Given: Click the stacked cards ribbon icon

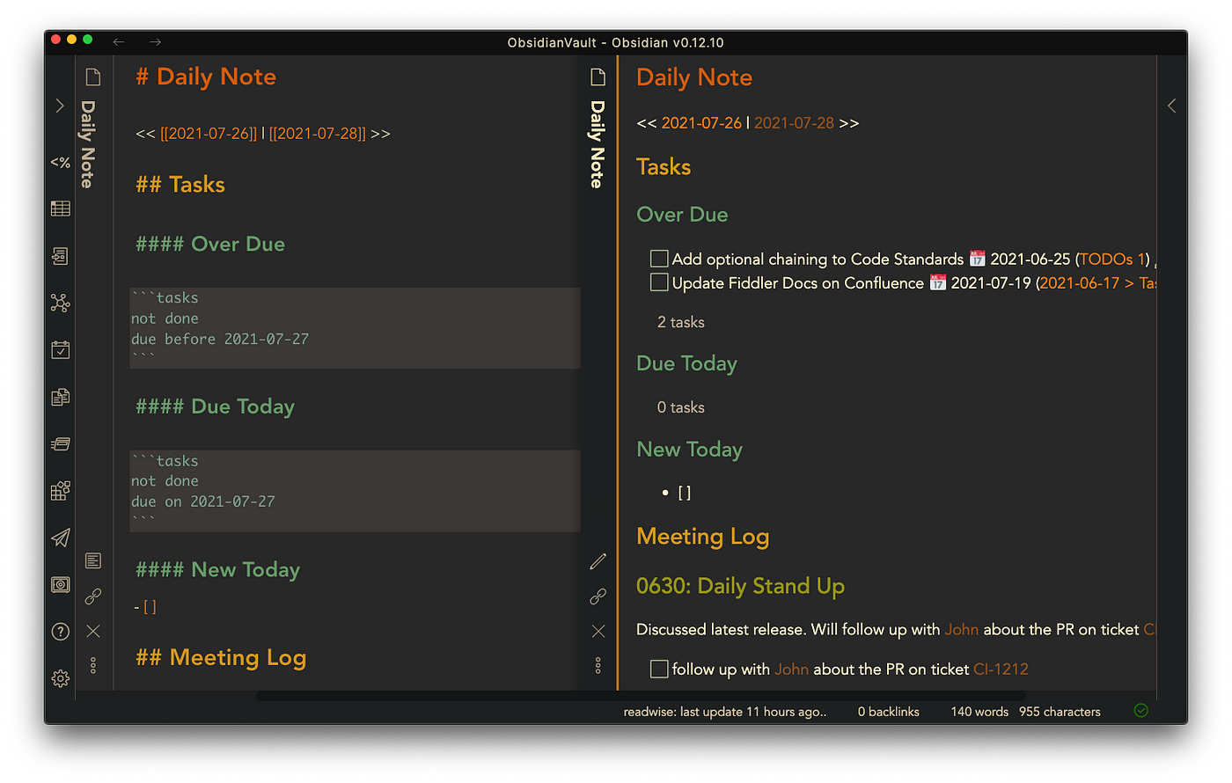Looking at the screenshot, I should [60, 444].
